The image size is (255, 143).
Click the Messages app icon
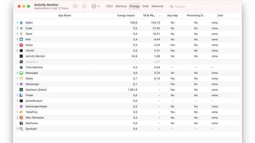(21, 73)
